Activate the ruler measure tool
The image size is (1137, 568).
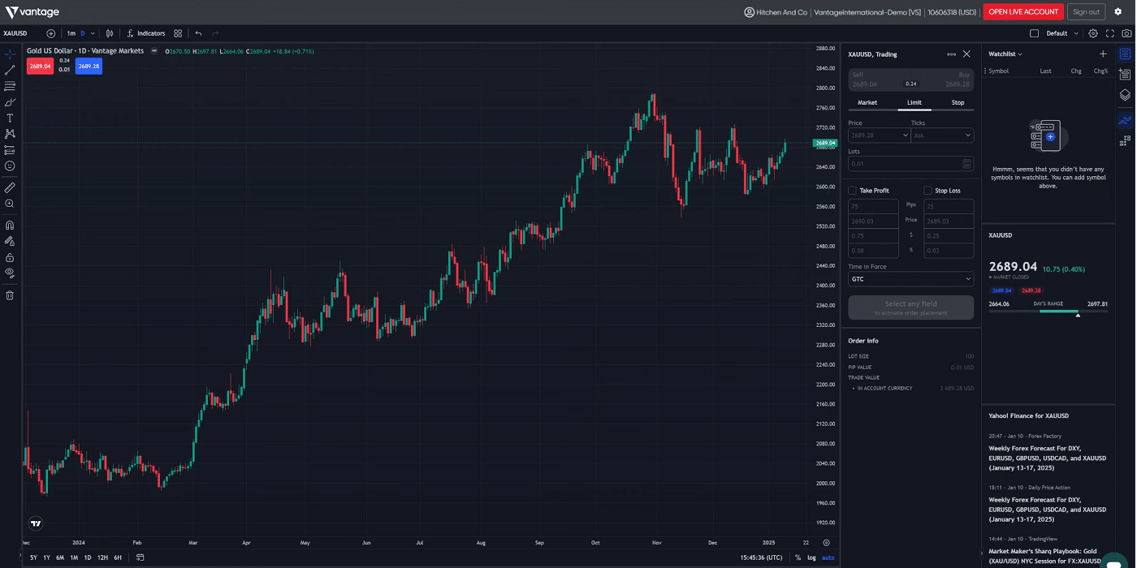click(10, 188)
